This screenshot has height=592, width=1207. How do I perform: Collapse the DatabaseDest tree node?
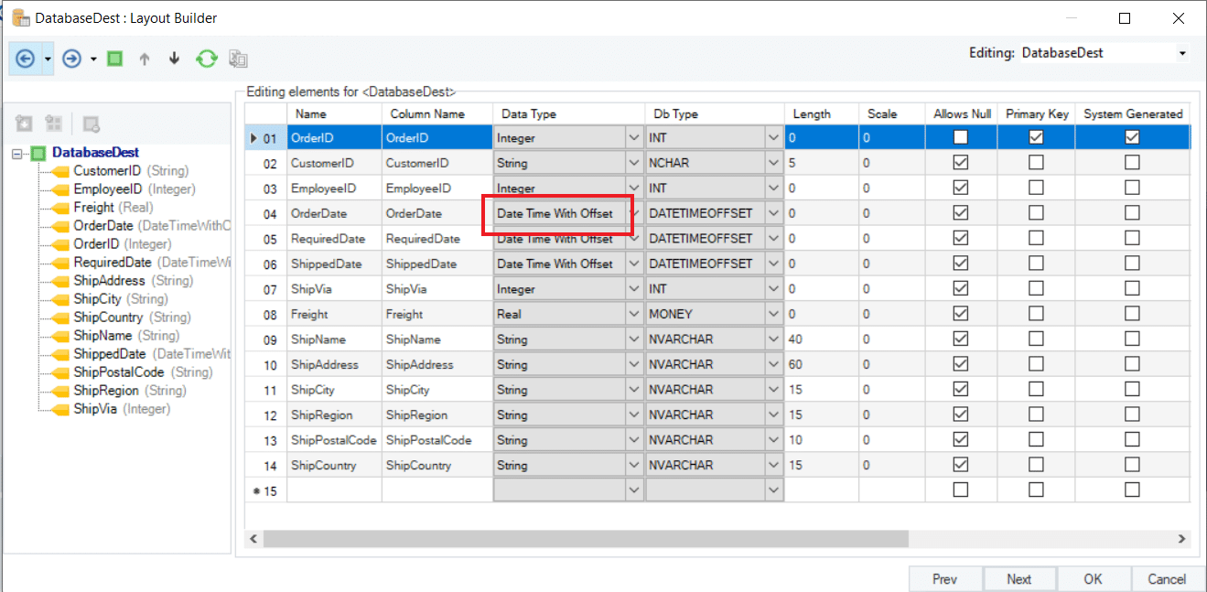pyautogui.click(x=16, y=153)
